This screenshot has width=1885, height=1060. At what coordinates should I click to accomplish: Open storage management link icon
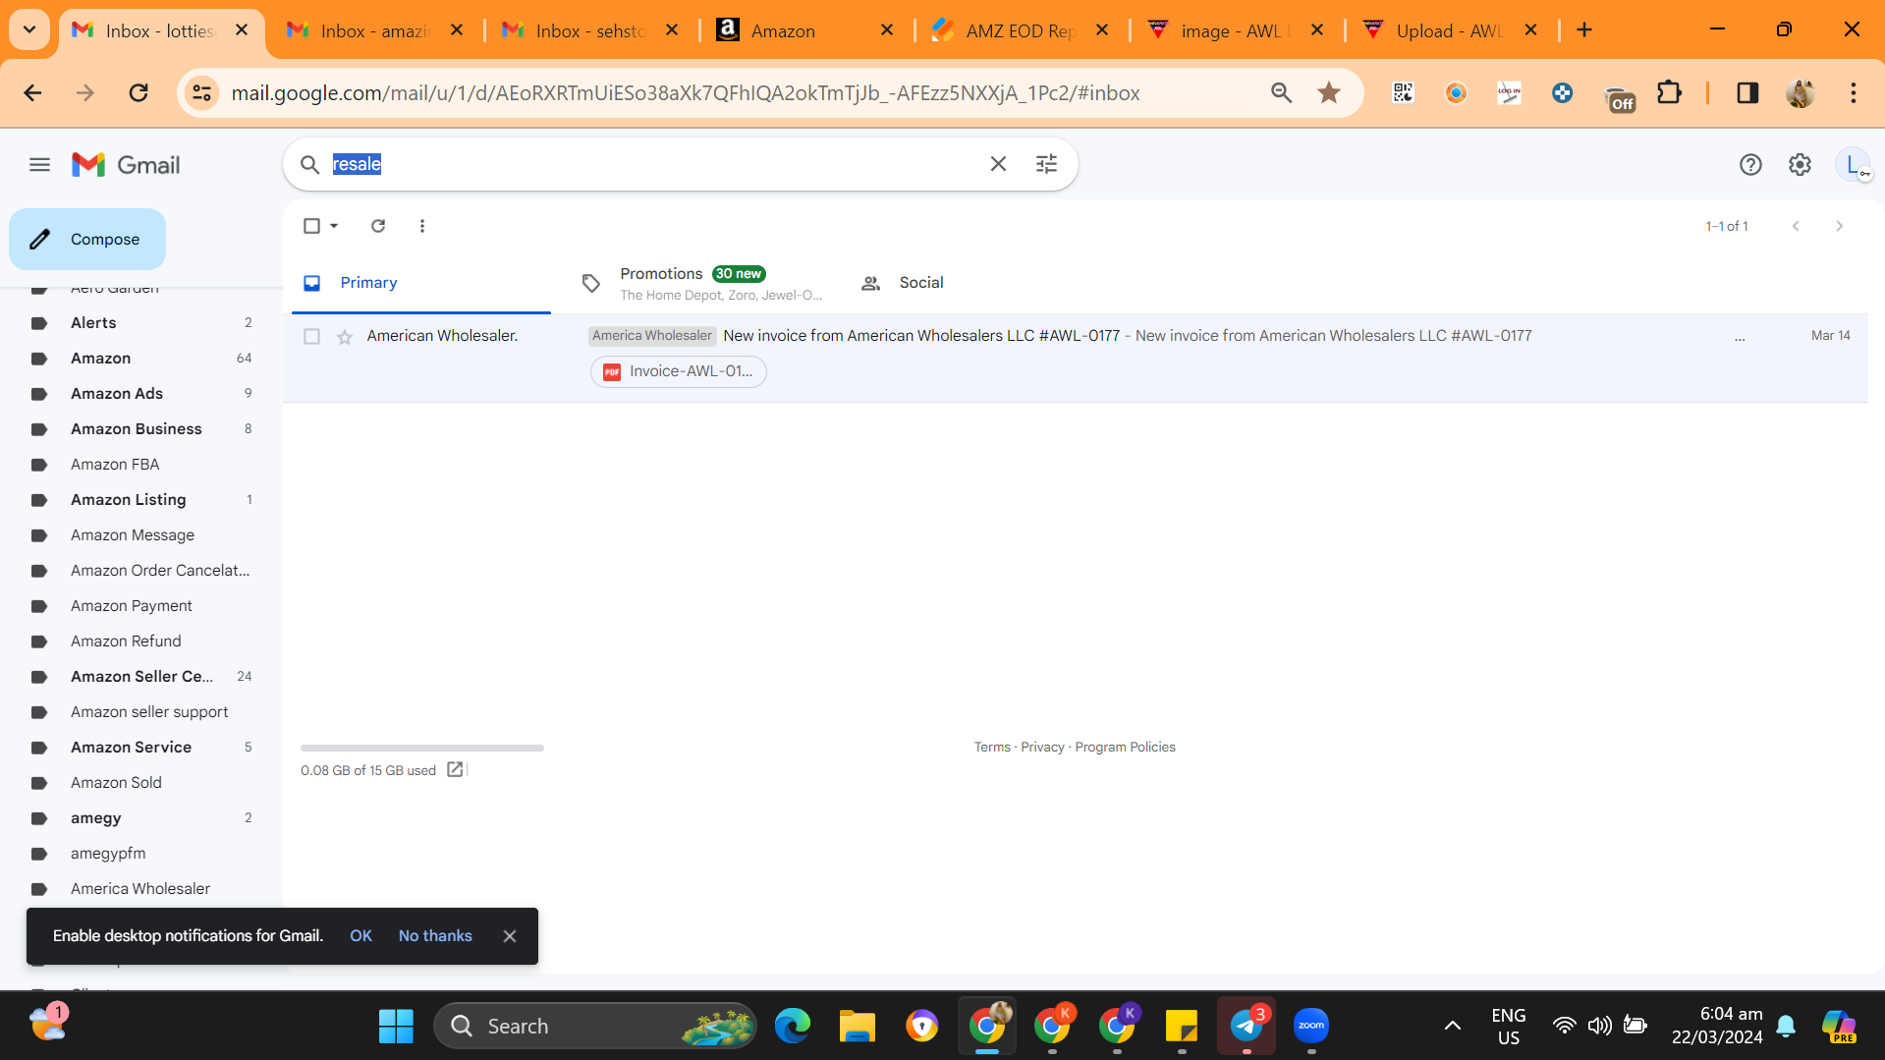(x=455, y=769)
